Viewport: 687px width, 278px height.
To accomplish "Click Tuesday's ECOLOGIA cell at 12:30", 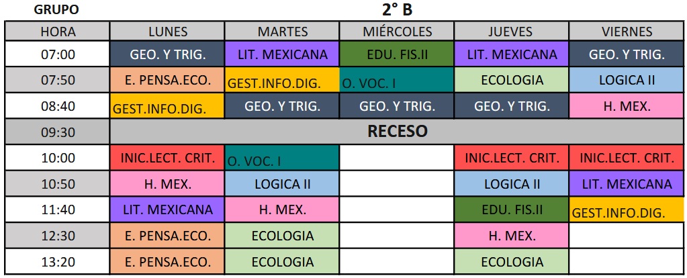I will tap(282, 236).
